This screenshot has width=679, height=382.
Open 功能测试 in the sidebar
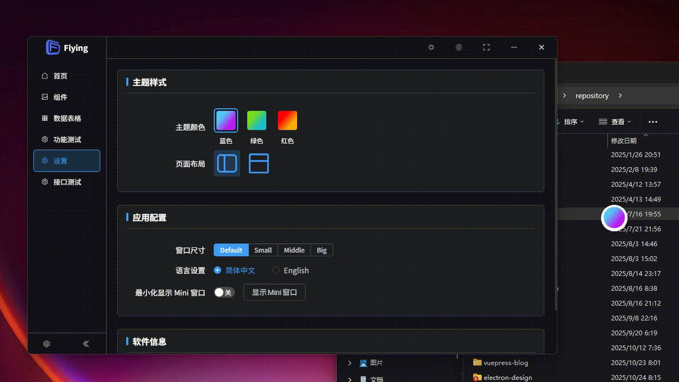67,140
